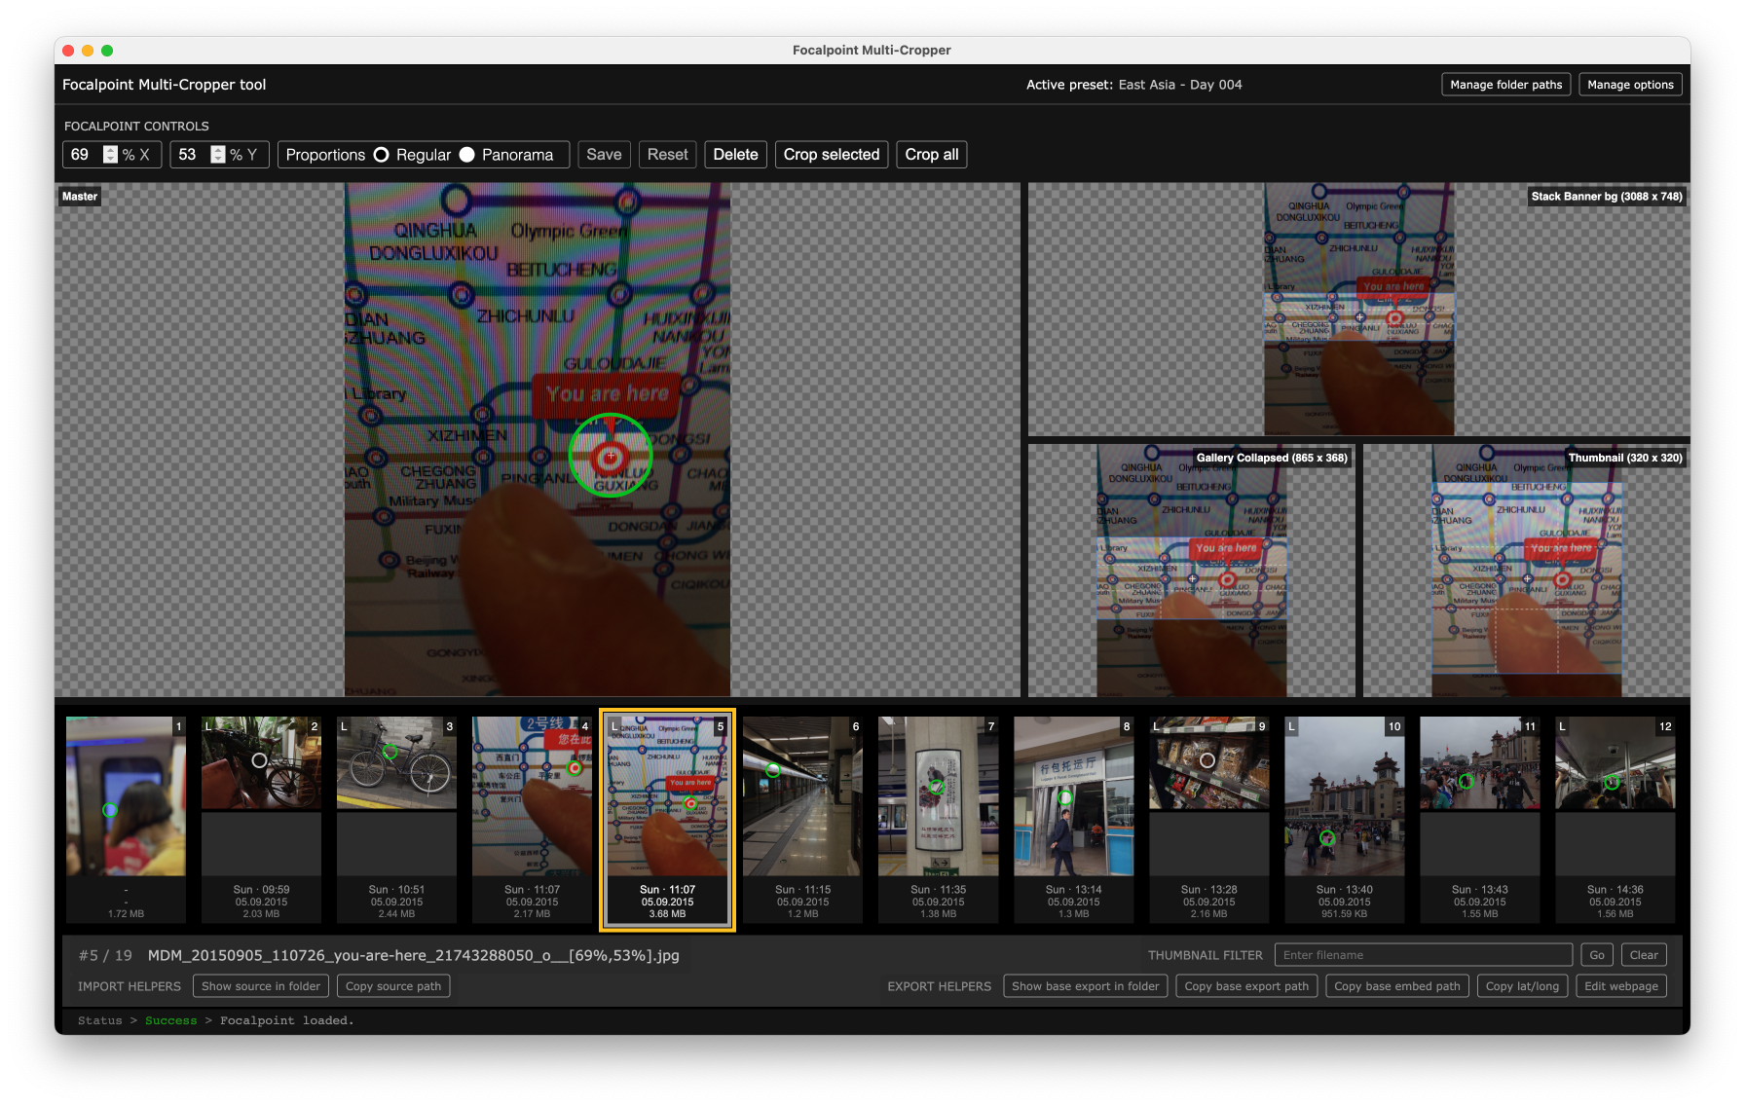The image size is (1745, 1107).
Task: Click Copy base export path
Action: click(x=1246, y=986)
